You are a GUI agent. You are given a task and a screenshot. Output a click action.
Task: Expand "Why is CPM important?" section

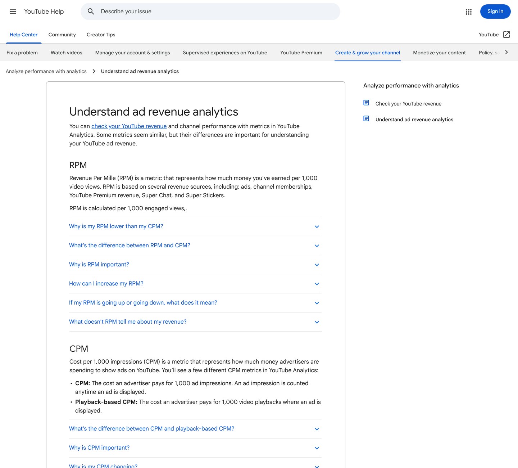(195, 448)
